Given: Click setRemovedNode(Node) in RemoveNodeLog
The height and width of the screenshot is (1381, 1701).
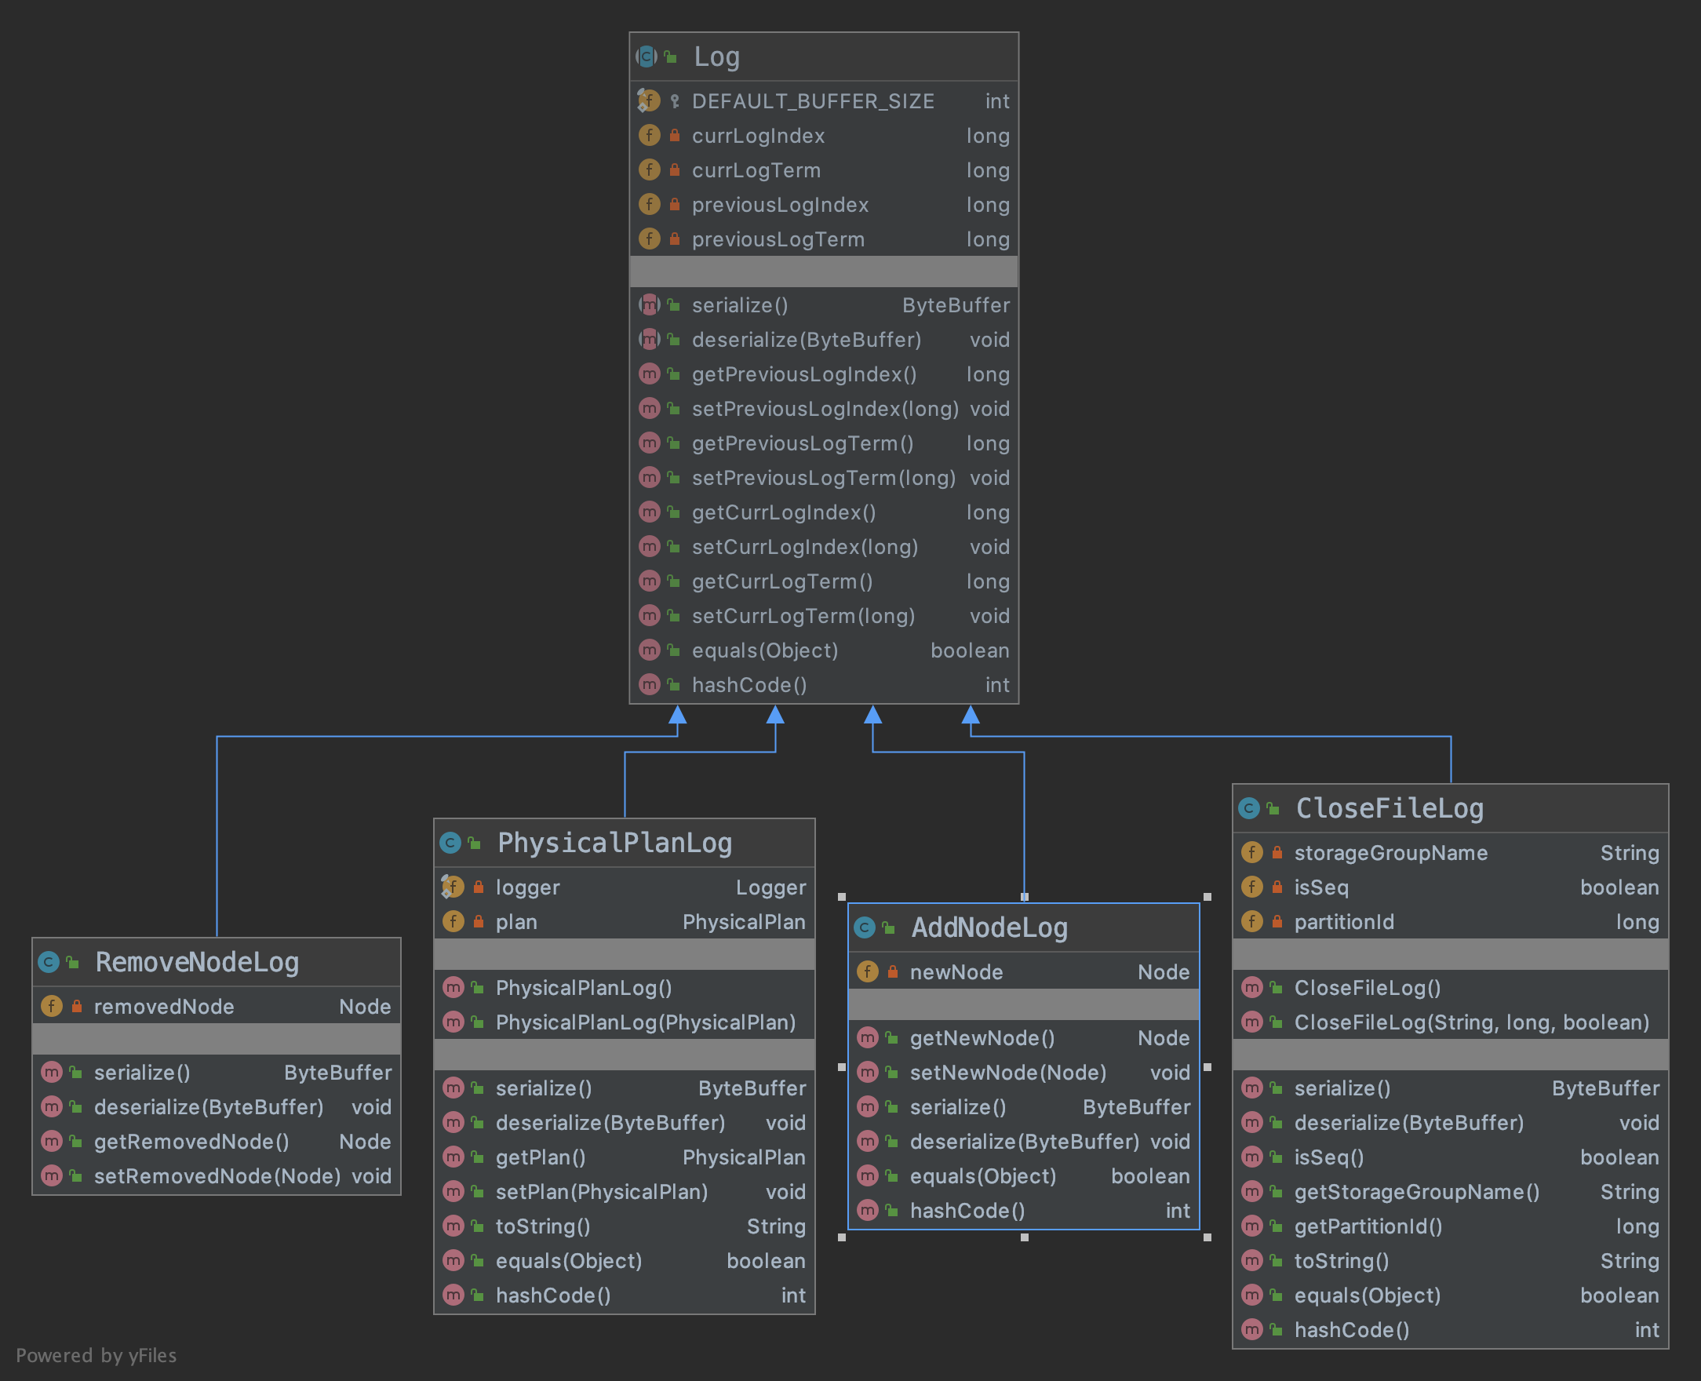Looking at the screenshot, I should (217, 1175).
